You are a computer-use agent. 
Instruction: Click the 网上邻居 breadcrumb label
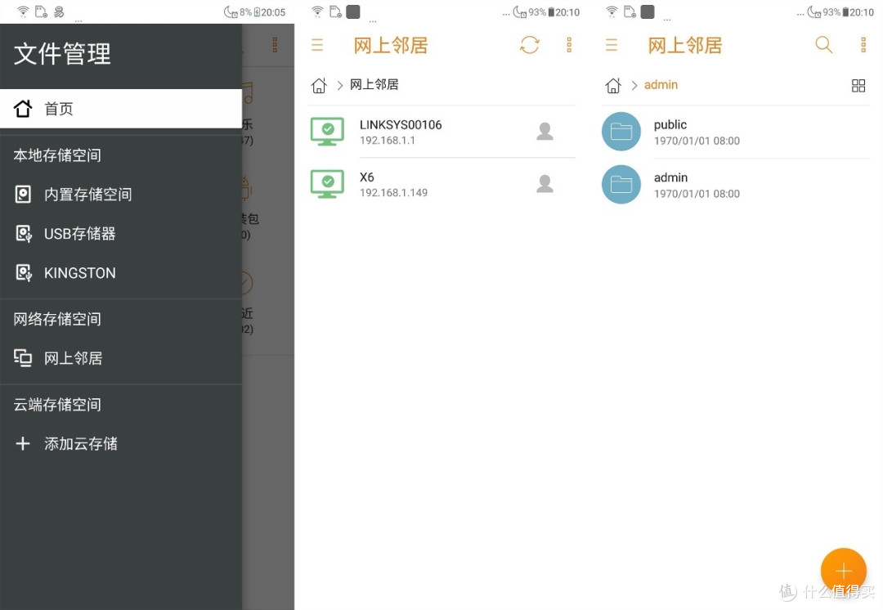(374, 84)
